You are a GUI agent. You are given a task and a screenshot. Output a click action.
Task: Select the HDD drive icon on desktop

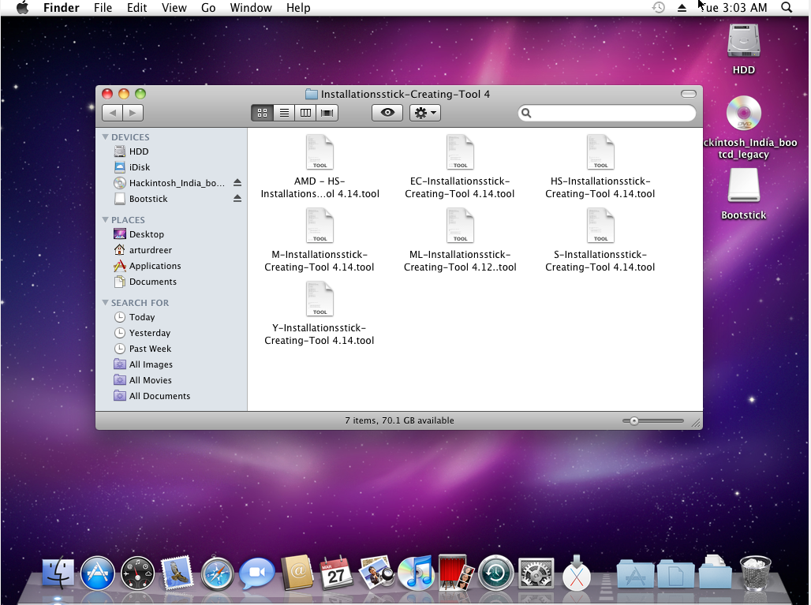pyautogui.click(x=743, y=43)
